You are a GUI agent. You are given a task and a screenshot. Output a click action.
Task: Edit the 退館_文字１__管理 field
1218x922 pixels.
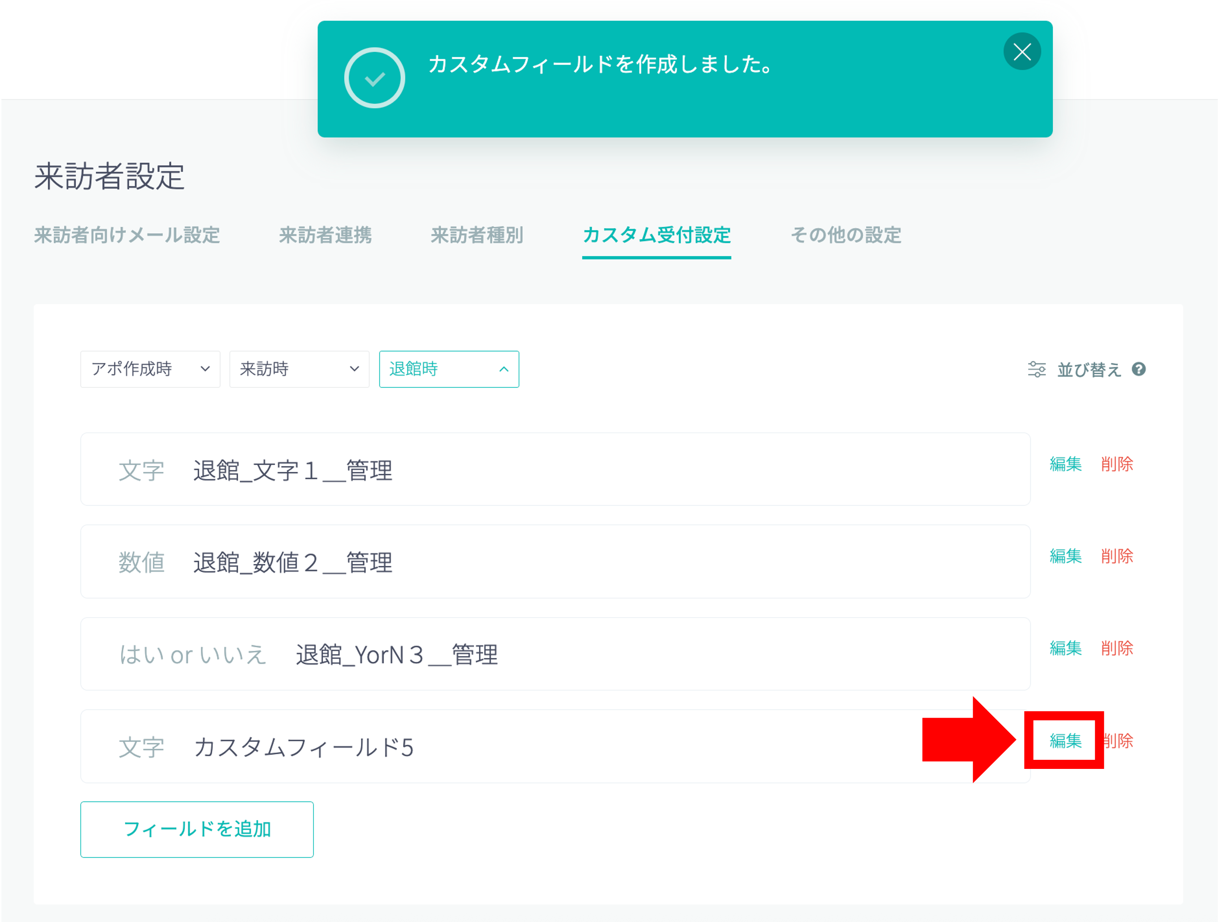click(x=1065, y=464)
